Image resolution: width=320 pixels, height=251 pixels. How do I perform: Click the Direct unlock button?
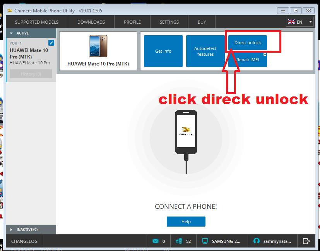[x=248, y=43]
